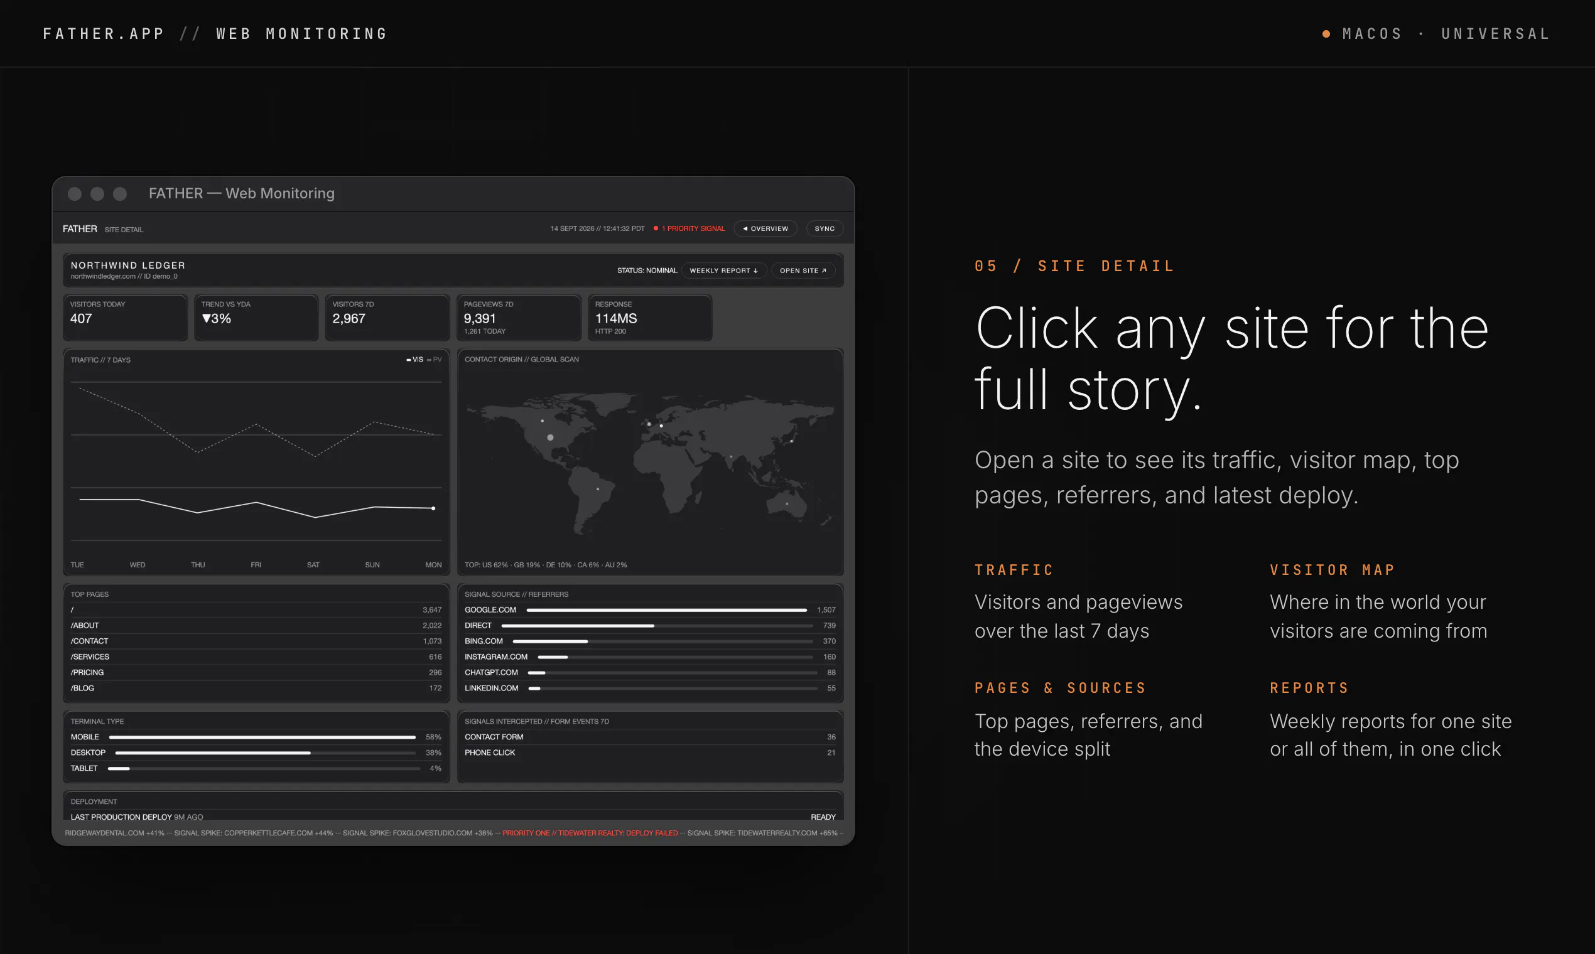Click the REPORTS feature heading
Viewport: 1595px width, 954px height.
(x=1309, y=688)
